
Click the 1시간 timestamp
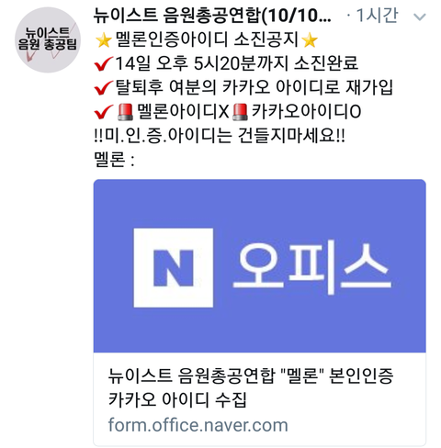pyautogui.click(x=377, y=16)
